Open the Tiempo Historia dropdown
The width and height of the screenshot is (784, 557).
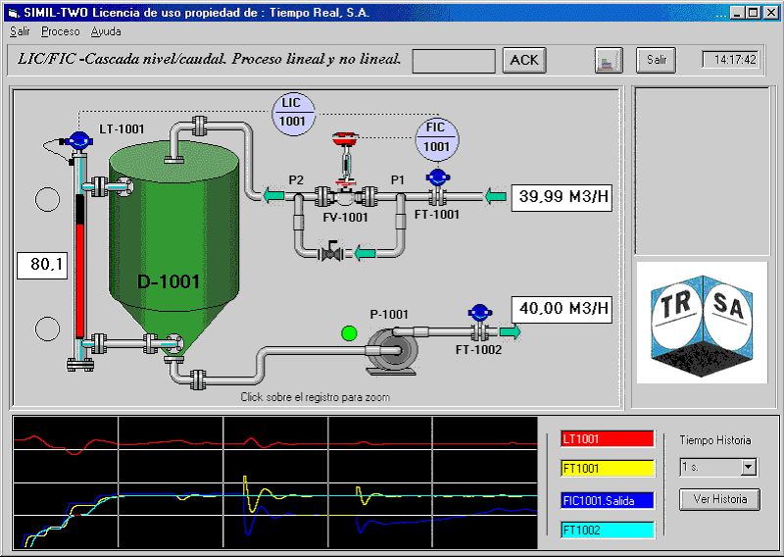(749, 468)
